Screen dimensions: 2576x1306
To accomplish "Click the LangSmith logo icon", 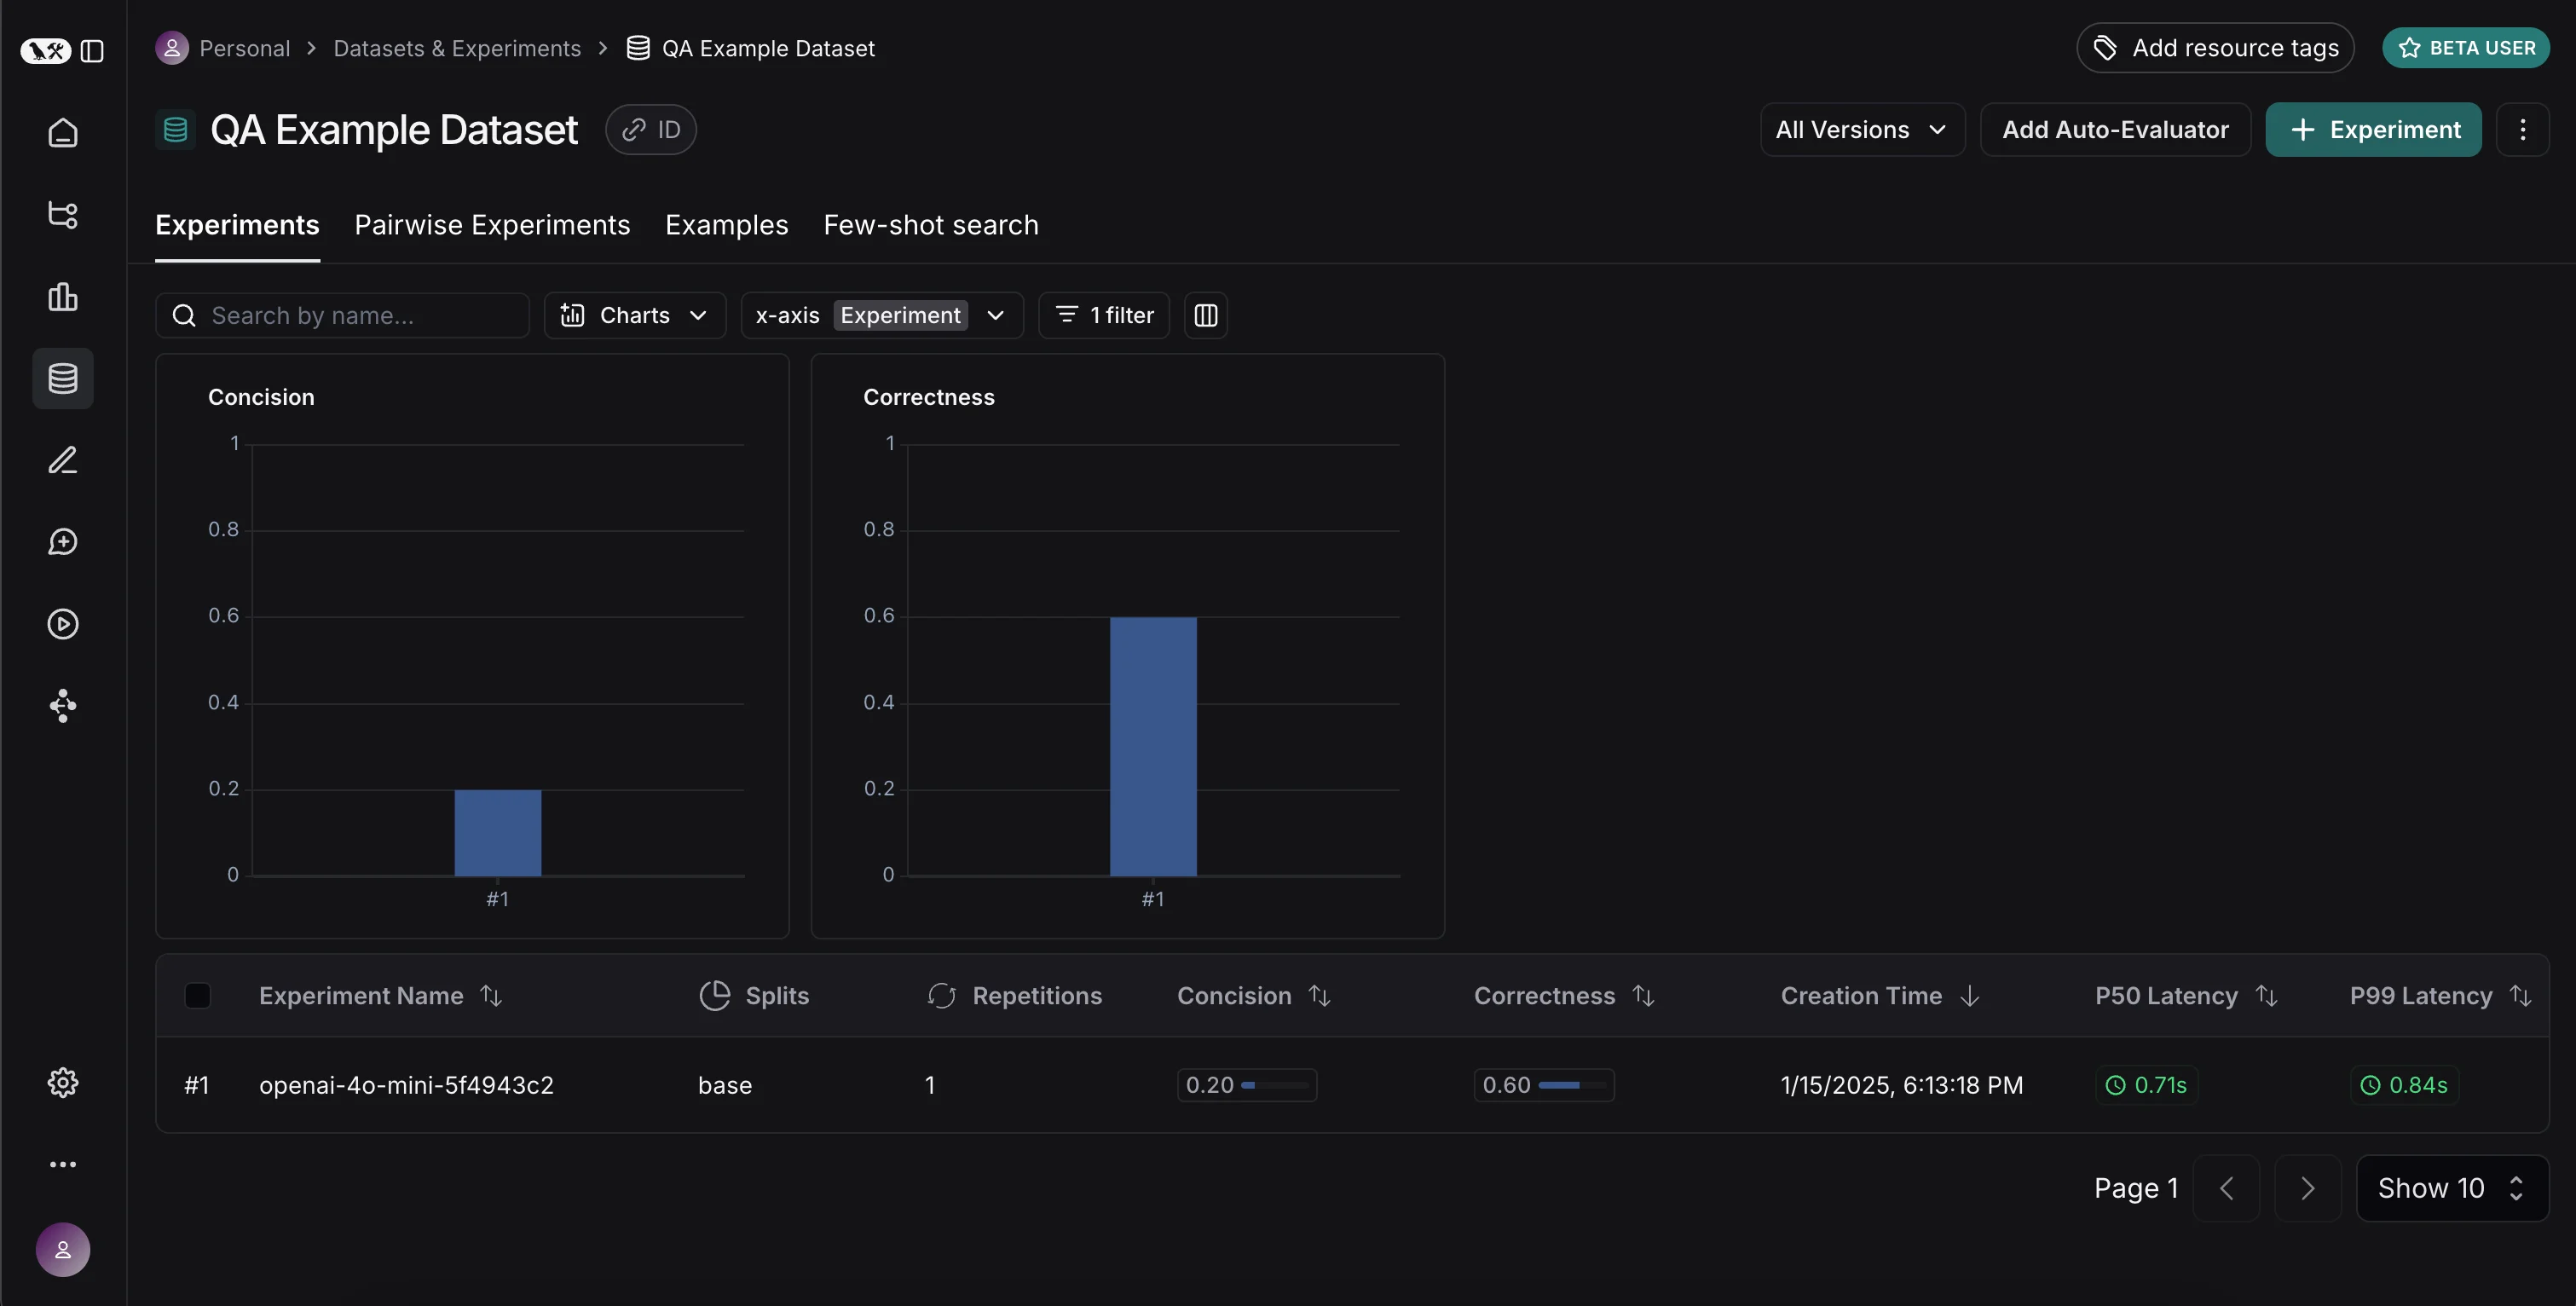I will point(46,50).
